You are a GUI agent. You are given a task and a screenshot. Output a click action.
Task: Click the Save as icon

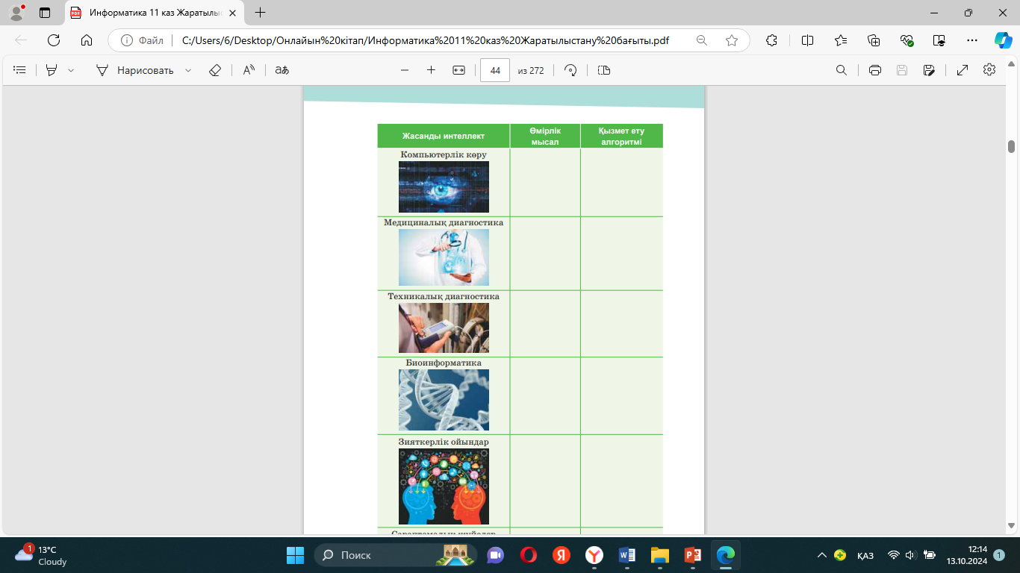click(929, 70)
